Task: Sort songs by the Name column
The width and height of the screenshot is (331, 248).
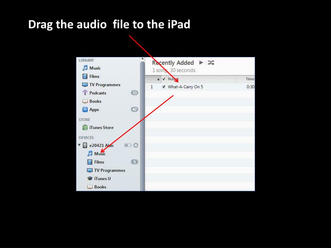Action: pyautogui.click(x=201, y=79)
